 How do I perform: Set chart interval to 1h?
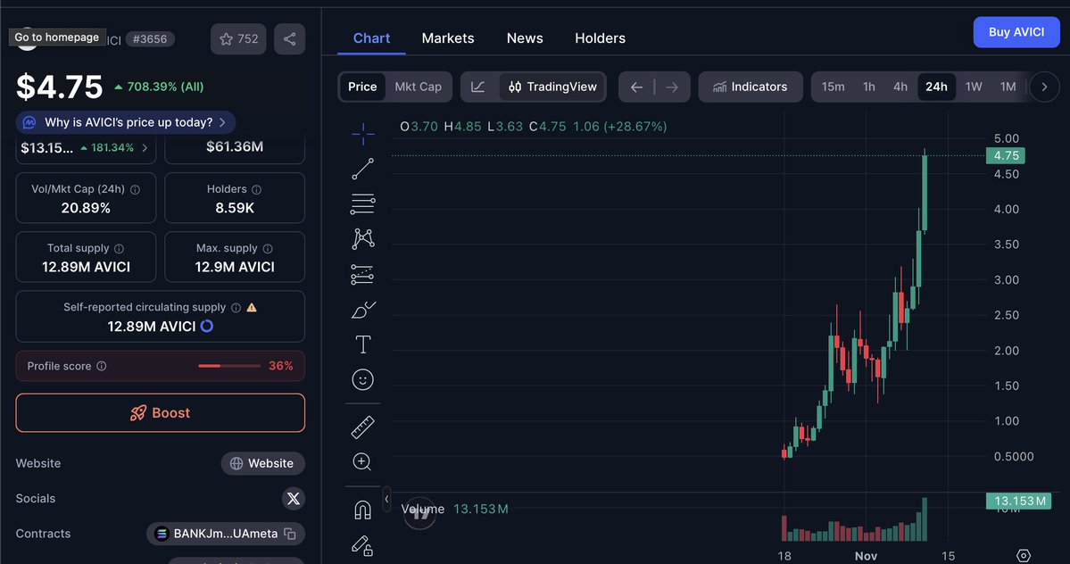[x=868, y=87]
